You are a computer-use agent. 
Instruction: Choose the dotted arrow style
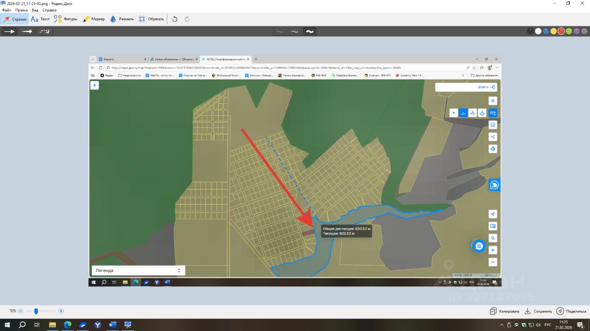(x=44, y=31)
